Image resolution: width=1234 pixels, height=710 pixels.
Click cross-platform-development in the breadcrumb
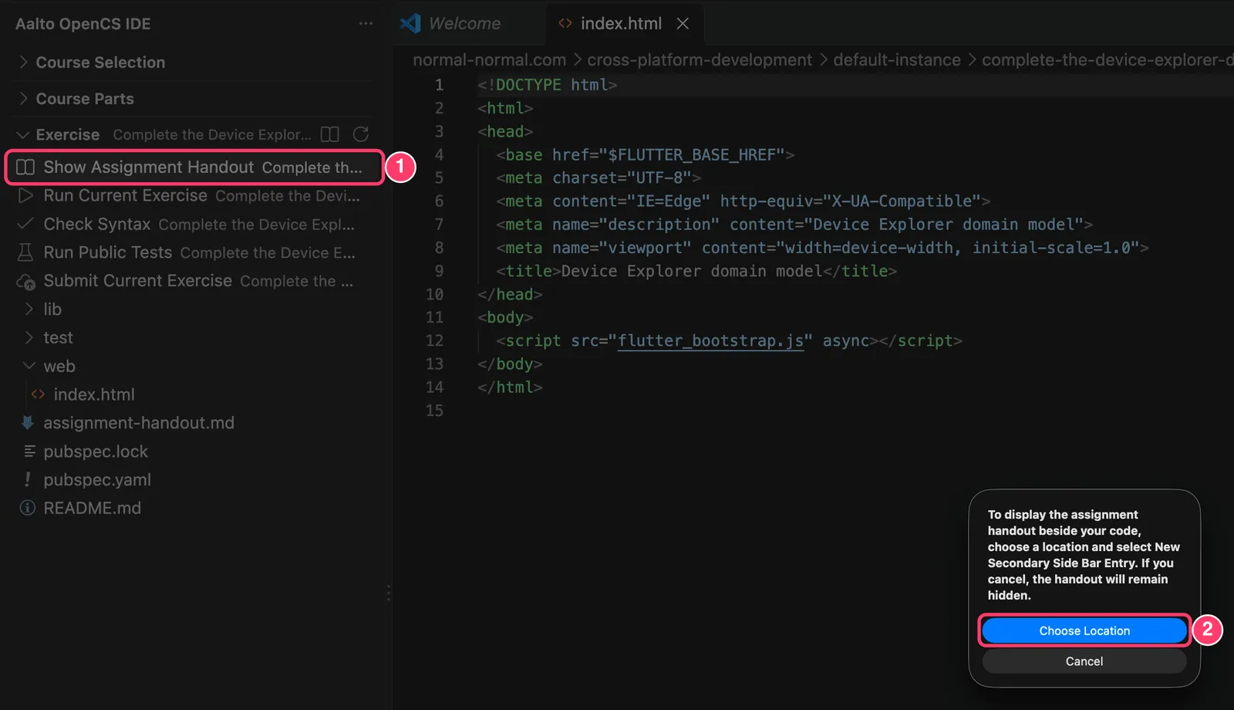coord(700,59)
